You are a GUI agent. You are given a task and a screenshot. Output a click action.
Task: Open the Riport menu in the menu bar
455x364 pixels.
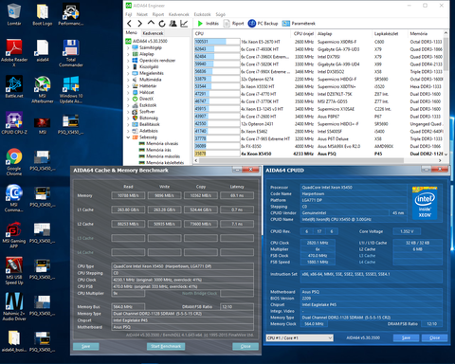pyautogui.click(x=158, y=14)
